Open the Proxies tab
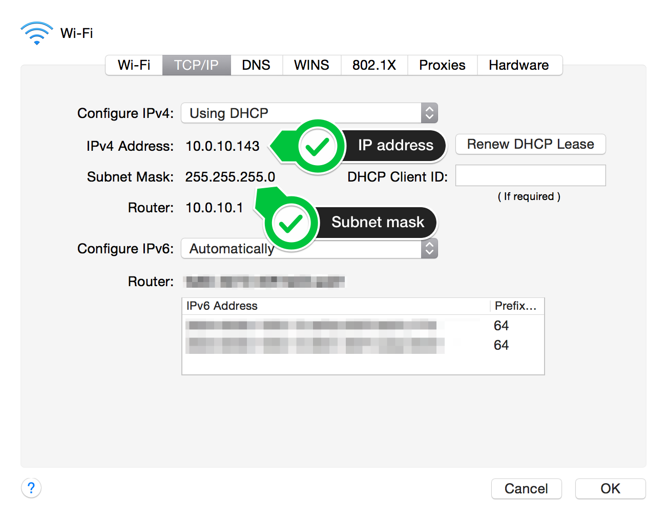667x519 pixels. (443, 65)
